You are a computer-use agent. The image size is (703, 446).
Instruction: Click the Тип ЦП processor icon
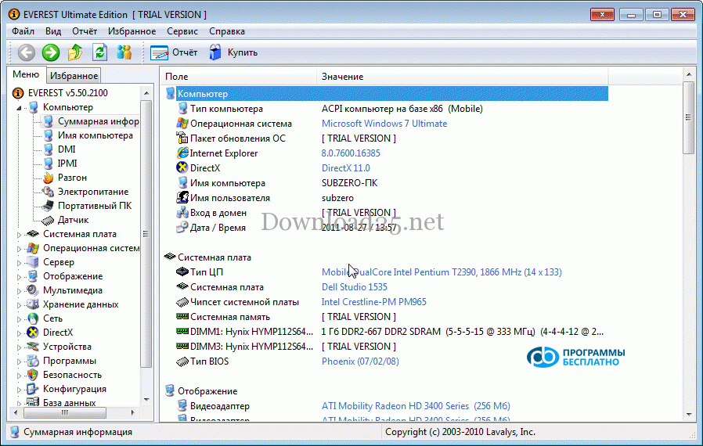[x=182, y=272]
